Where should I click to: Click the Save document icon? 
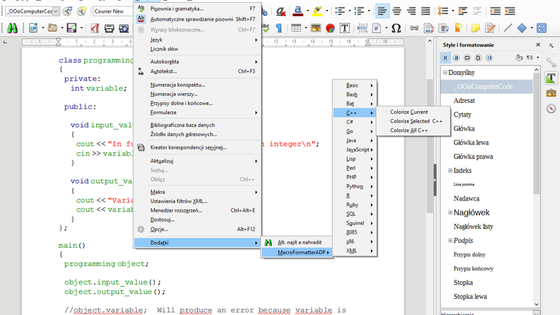[72, 28]
